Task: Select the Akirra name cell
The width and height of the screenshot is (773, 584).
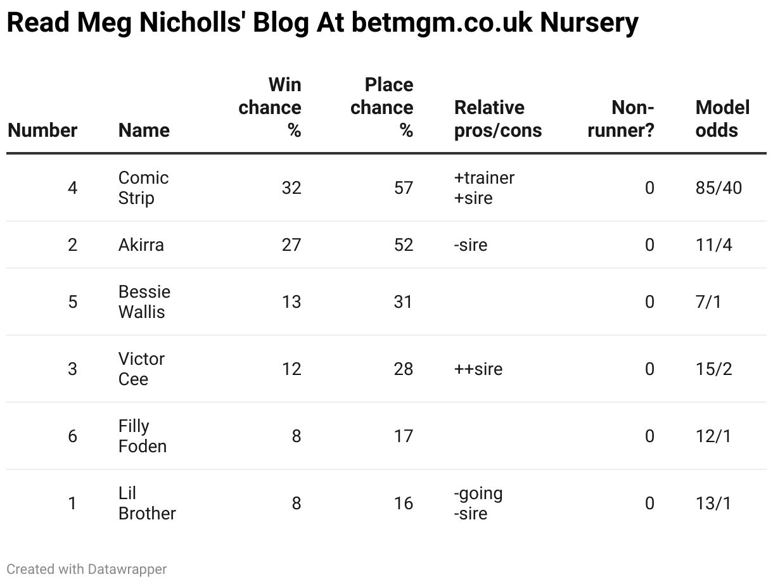Action: pyautogui.click(x=141, y=244)
